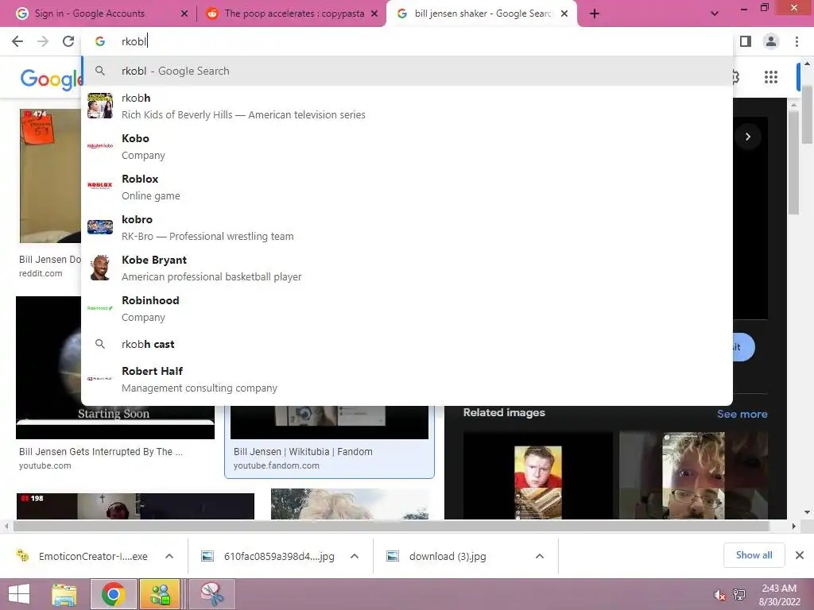This screenshot has width=814, height=610.
Task: Open the Starting Soon video thumbnail
Action: (115, 368)
